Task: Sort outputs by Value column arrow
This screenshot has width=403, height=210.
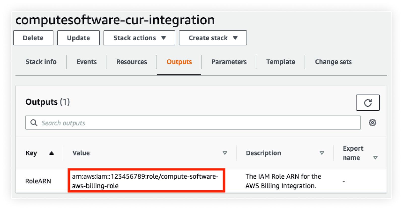Action: pyautogui.click(x=225, y=153)
